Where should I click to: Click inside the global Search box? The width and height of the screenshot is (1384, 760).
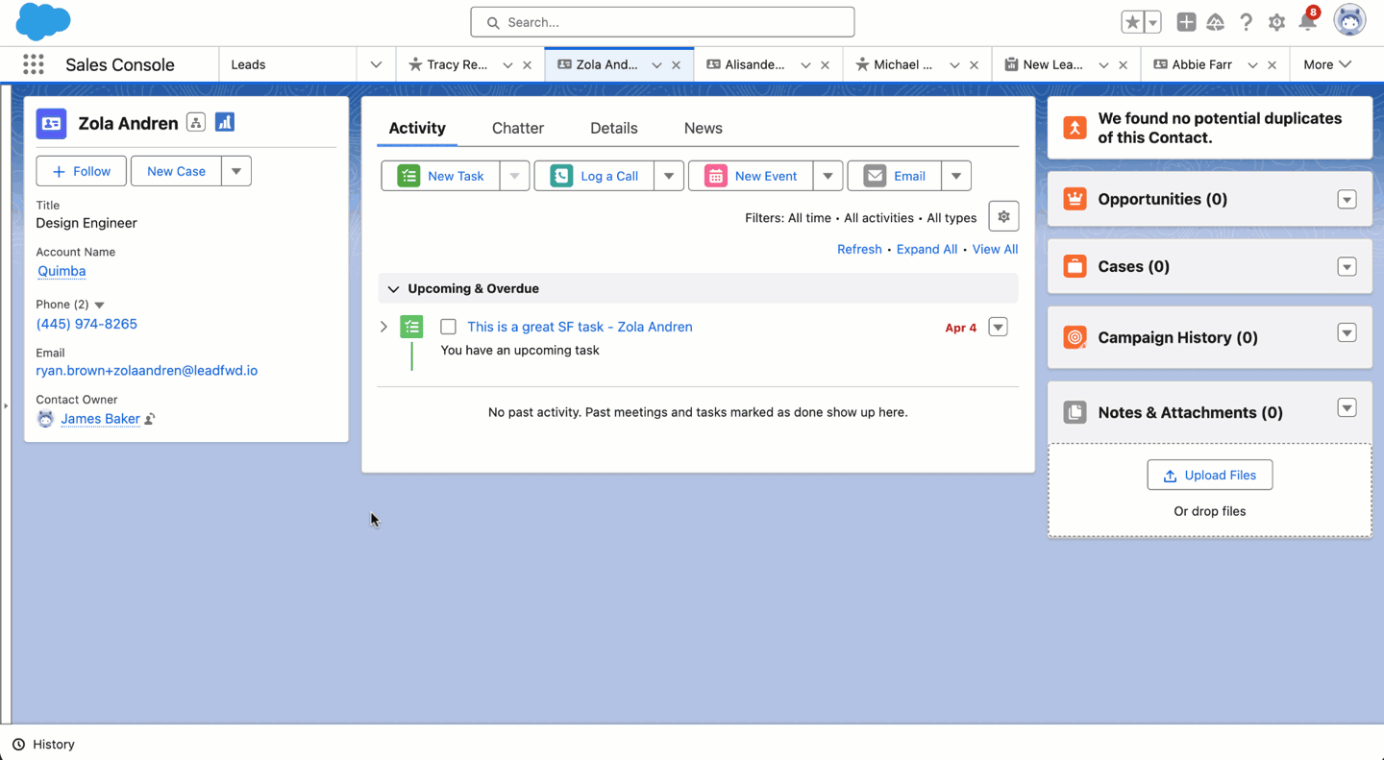(x=662, y=22)
